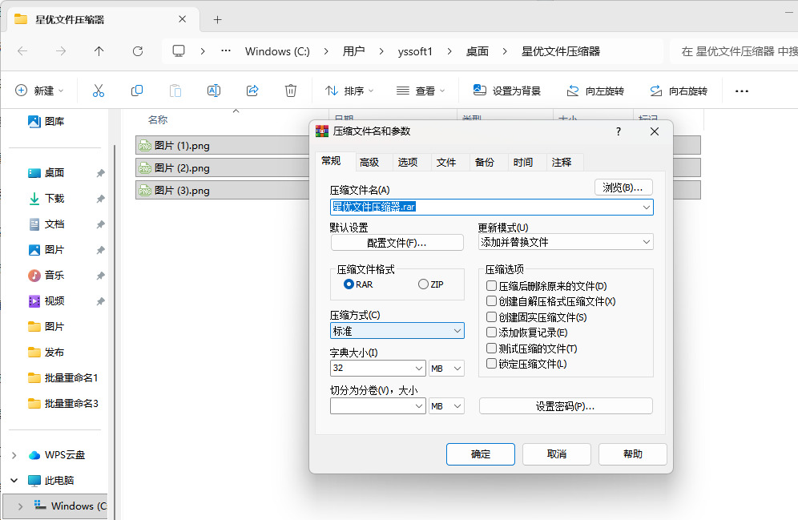Switch to the 时间 tab
This screenshot has width=798, height=520.
pos(523,163)
